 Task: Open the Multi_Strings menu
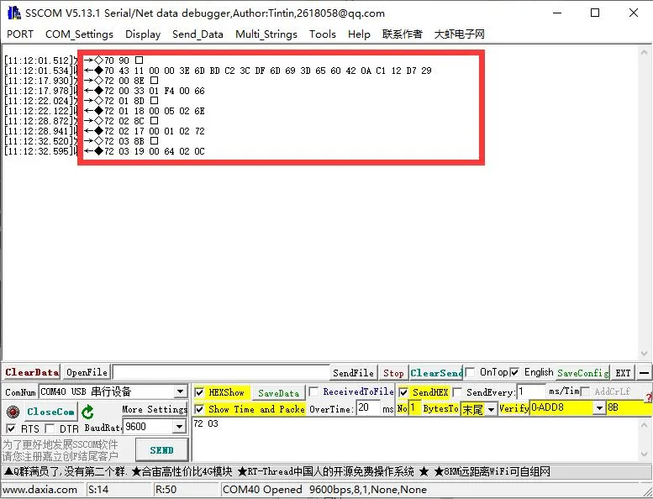(266, 34)
